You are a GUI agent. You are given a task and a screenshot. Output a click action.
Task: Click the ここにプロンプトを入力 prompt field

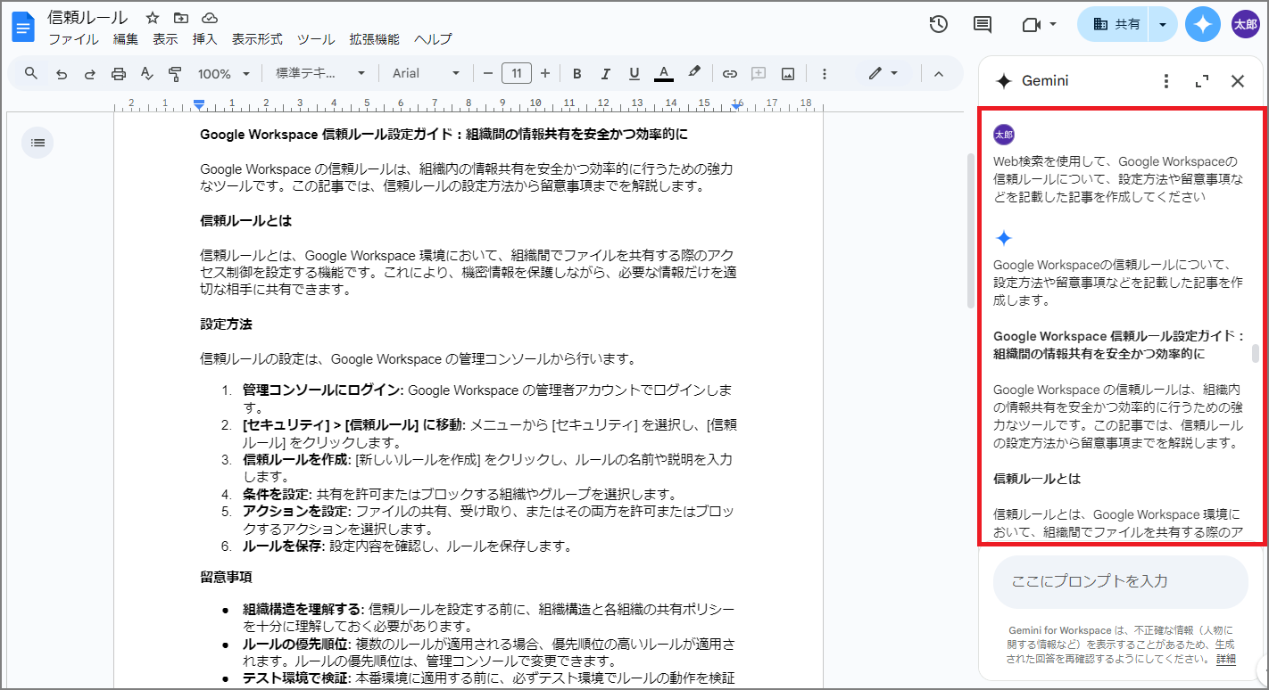[1120, 581]
